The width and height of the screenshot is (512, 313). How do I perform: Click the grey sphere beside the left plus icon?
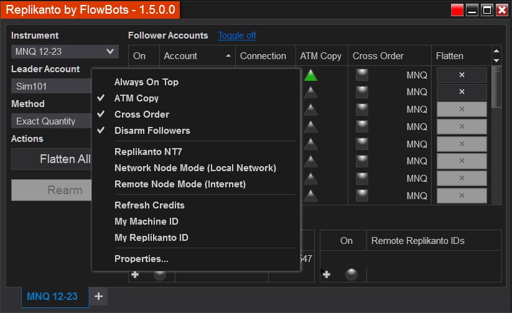(160, 275)
